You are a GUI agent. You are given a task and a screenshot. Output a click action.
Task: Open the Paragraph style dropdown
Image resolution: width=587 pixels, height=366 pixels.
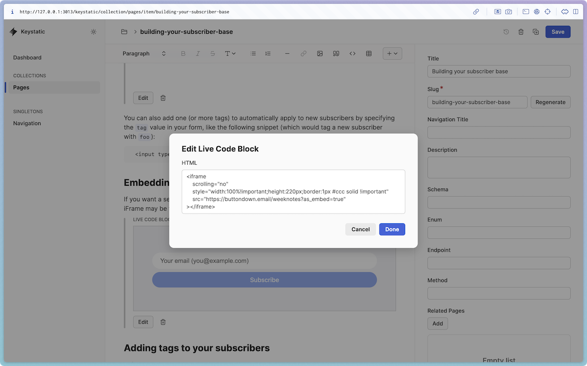pyautogui.click(x=143, y=53)
